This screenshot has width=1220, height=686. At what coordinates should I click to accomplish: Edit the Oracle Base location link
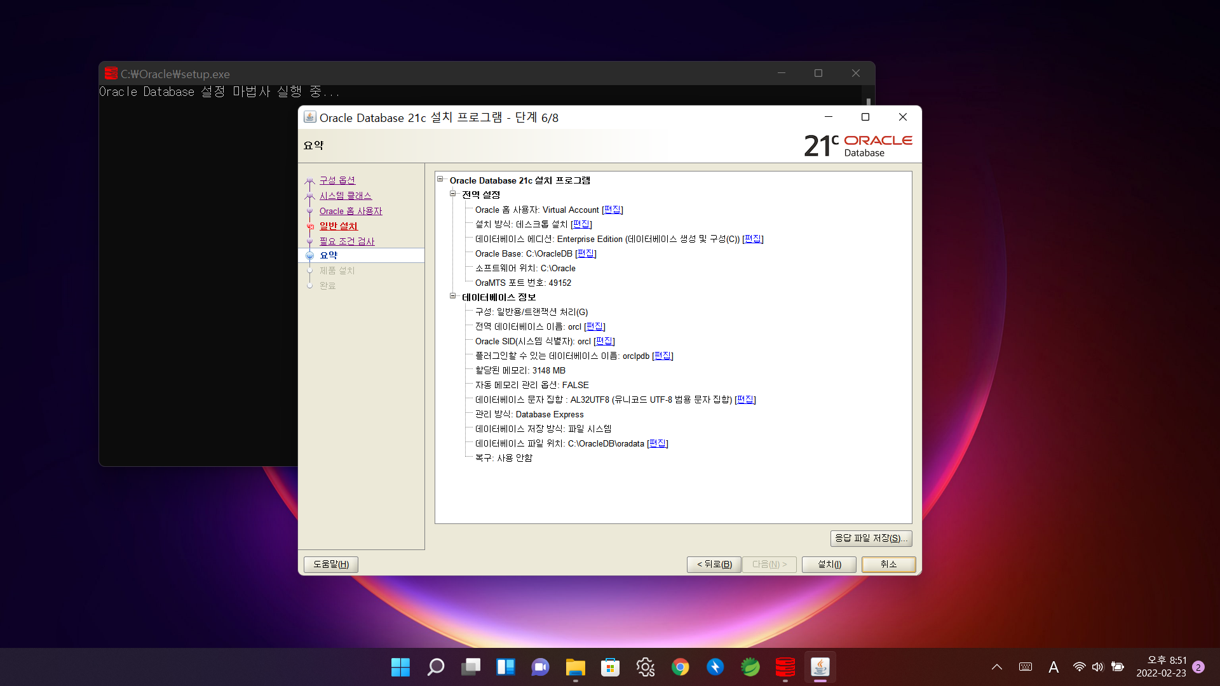585,253
